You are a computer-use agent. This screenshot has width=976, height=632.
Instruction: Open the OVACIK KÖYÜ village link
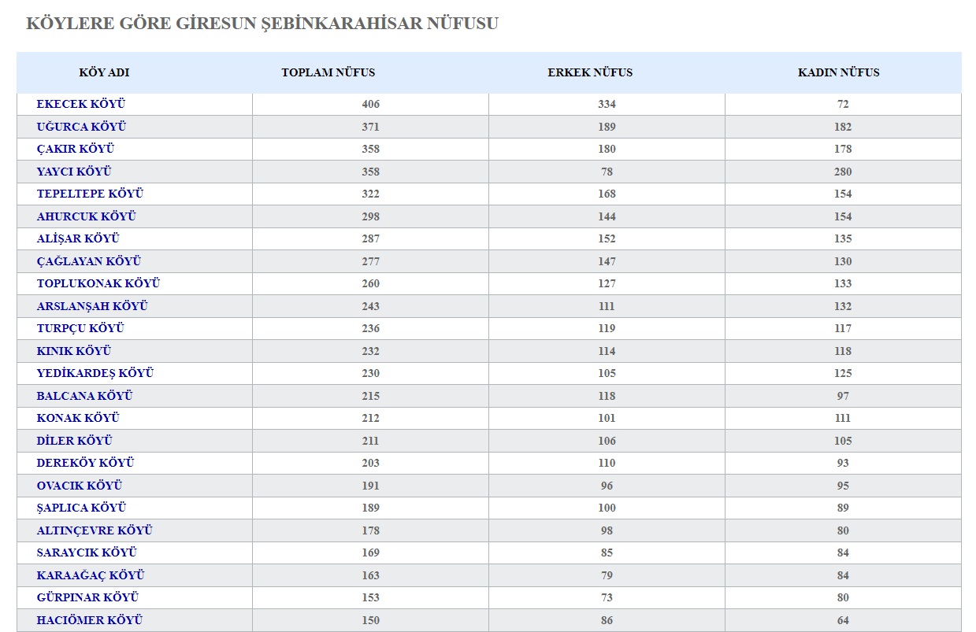click(x=80, y=486)
